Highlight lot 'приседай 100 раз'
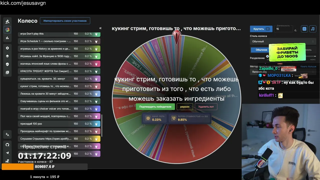Screen dimensions: 320x180 pyautogui.click(x=96, y=124)
